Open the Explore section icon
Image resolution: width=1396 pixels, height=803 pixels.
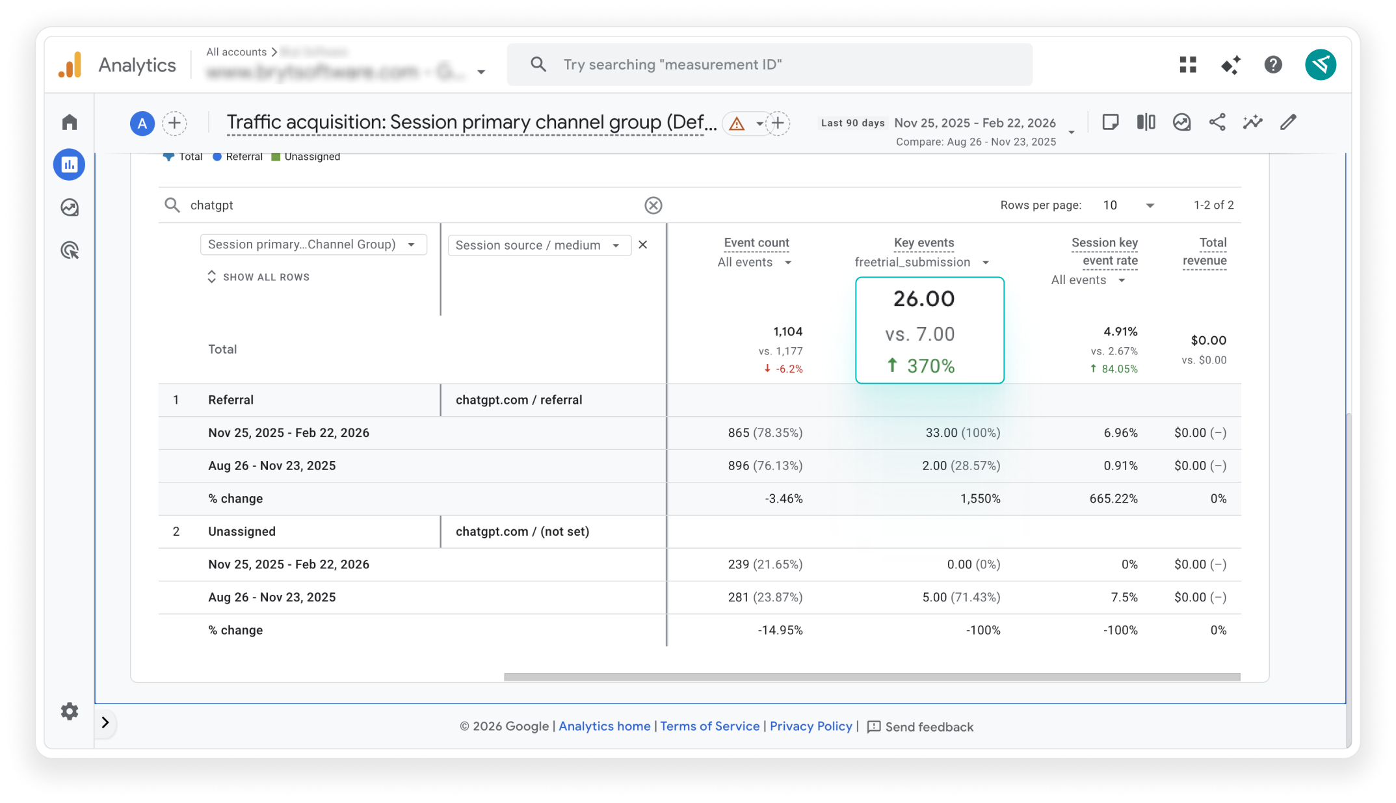click(x=69, y=207)
